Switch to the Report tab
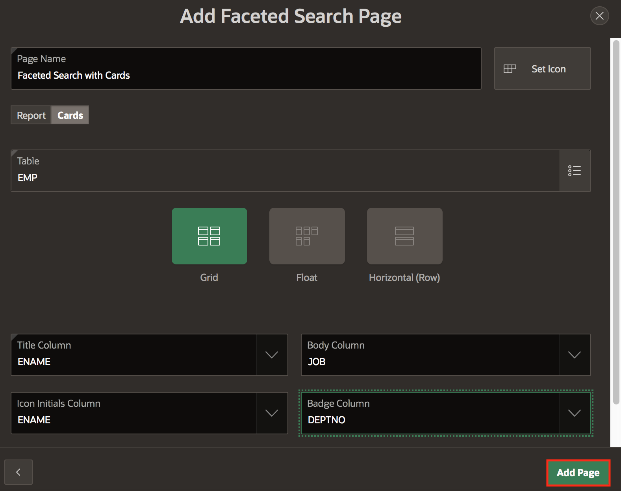Screen dimensions: 621x491 (31, 115)
